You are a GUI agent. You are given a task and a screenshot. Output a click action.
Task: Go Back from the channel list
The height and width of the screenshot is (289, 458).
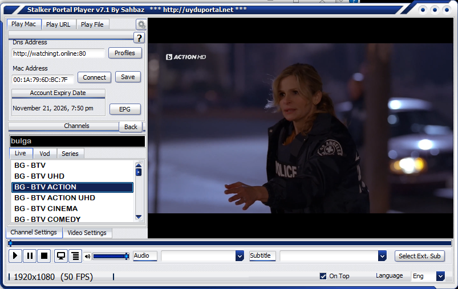131,127
